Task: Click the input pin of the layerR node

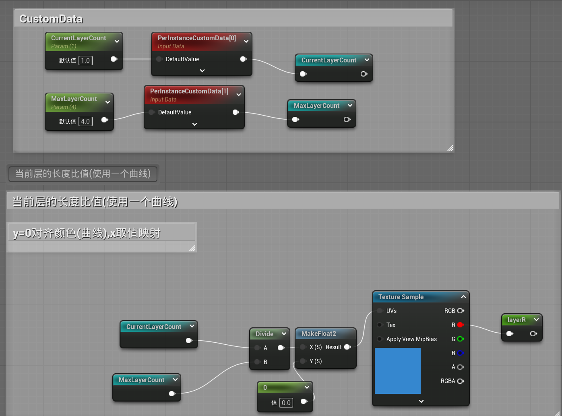Action: pos(510,334)
